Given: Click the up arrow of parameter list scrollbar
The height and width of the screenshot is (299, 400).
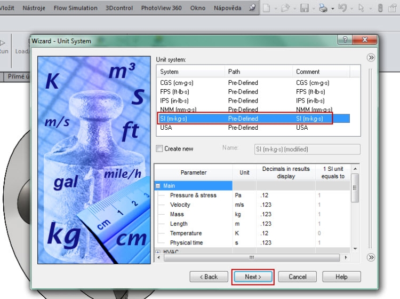Looking at the screenshot, I should [x=355, y=169].
